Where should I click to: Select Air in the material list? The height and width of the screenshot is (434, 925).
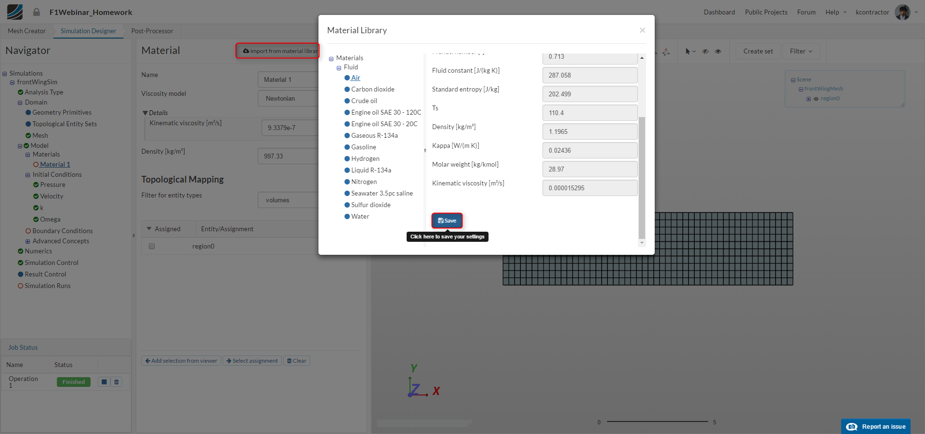(356, 78)
